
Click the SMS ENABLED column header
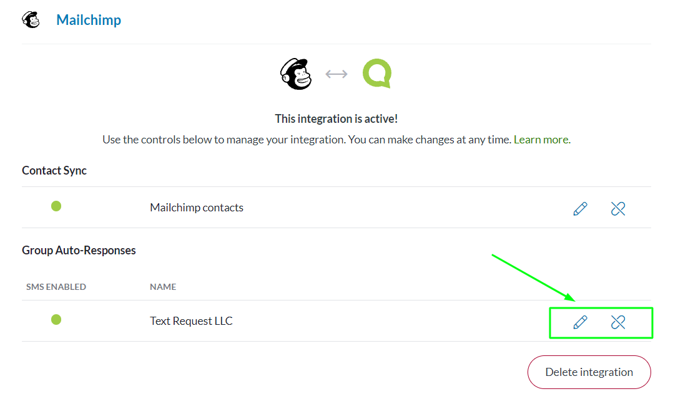tap(56, 287)
